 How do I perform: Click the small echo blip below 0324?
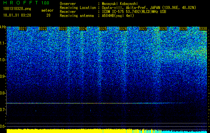point(91,110)
